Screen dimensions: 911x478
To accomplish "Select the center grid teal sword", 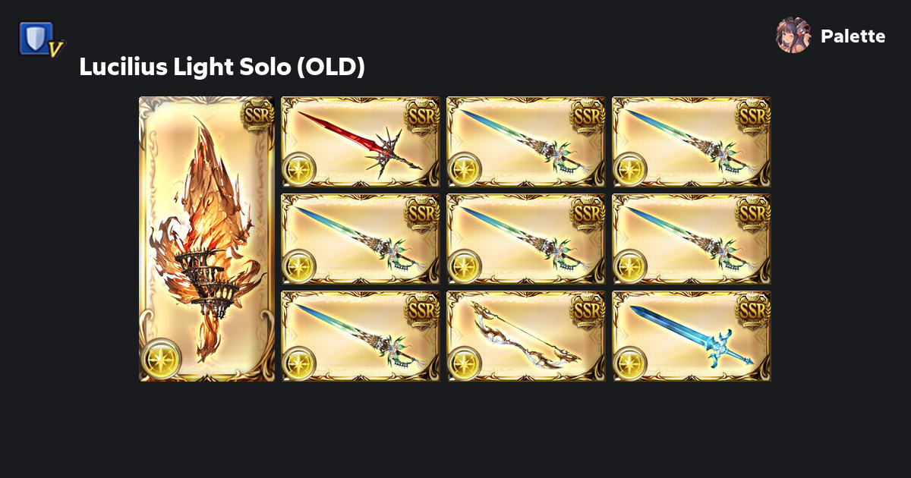I will 526,239.
